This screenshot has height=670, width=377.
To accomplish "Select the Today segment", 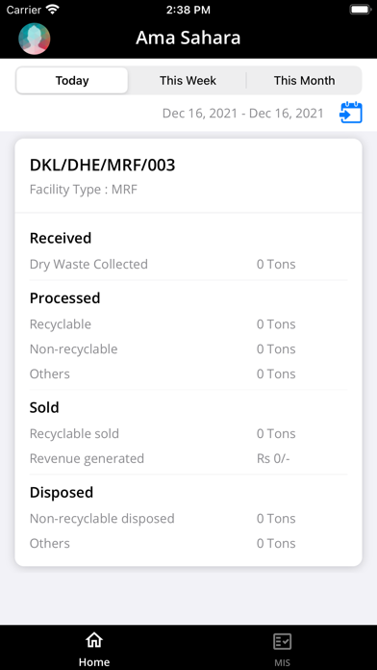I will click(72, 80).
